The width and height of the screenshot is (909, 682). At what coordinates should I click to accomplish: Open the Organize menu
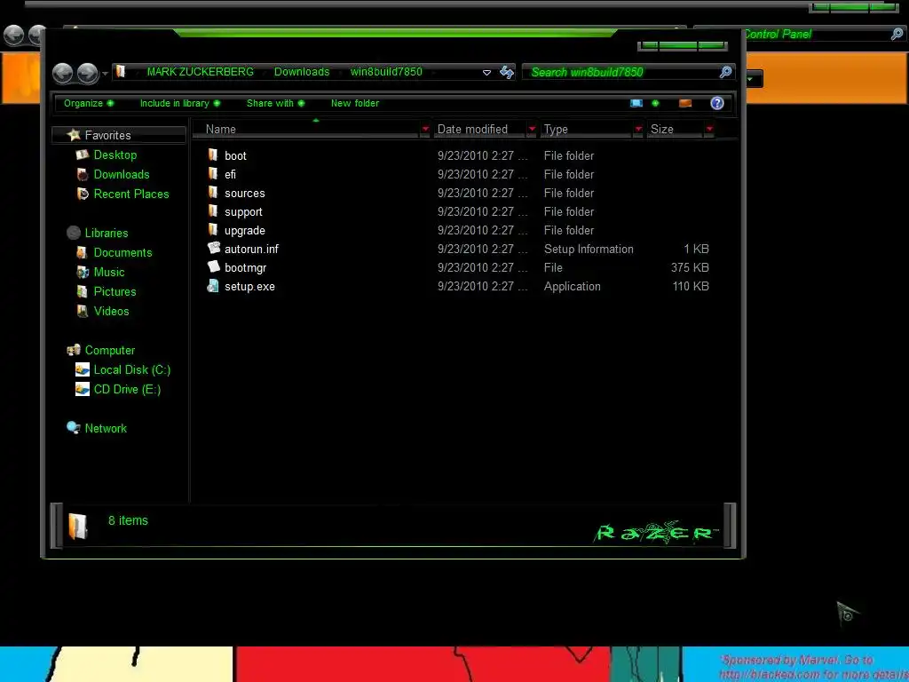click(88, 103)
